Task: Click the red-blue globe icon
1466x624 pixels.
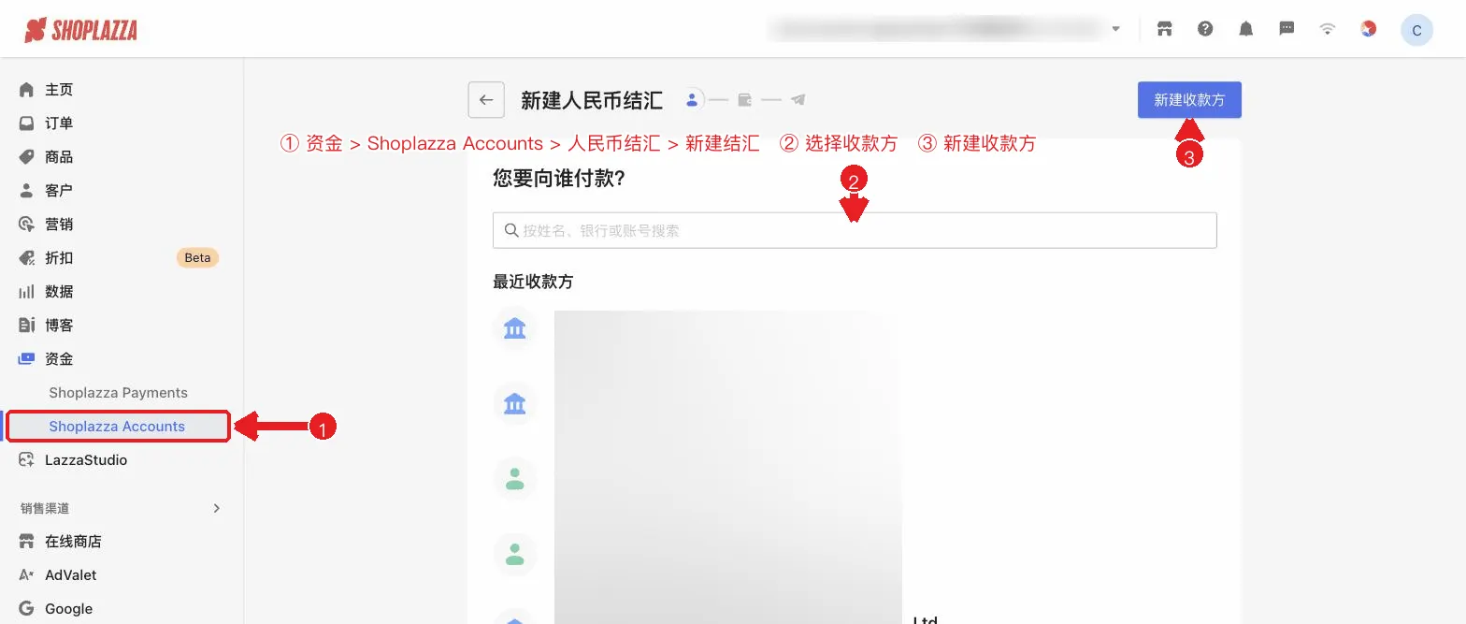Action: coord(1368,29)
